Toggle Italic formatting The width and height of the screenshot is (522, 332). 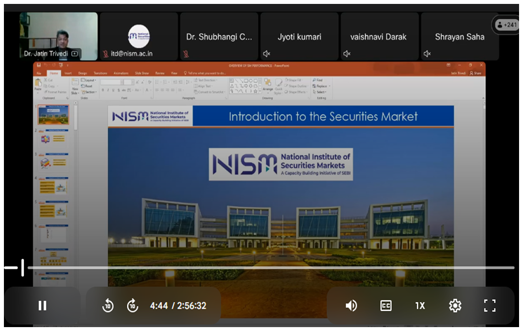[x=108, y=90]
